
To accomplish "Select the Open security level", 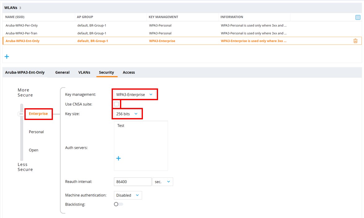I will tap(33, 150).
